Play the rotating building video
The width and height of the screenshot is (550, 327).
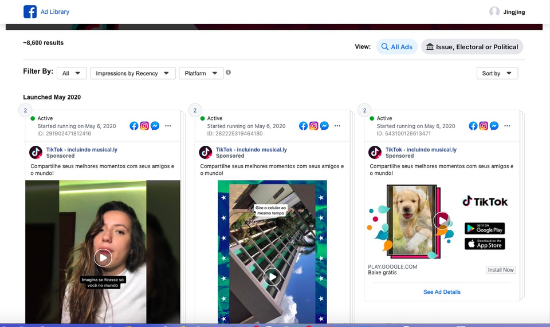[272, 277]
